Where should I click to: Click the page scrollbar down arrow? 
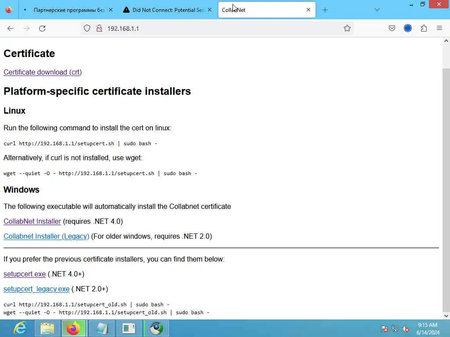(446, 316)
